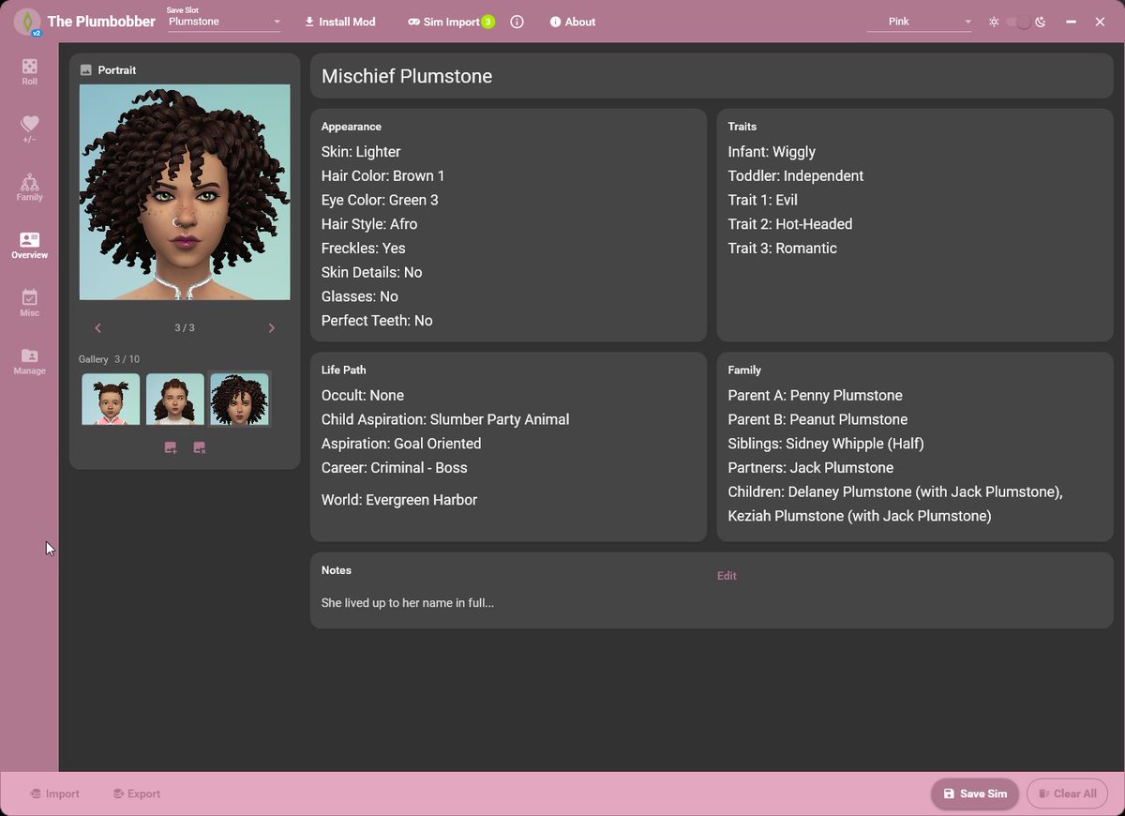Open the Family tree sidebar section
1125x816 pixels.
pos(29,188)
